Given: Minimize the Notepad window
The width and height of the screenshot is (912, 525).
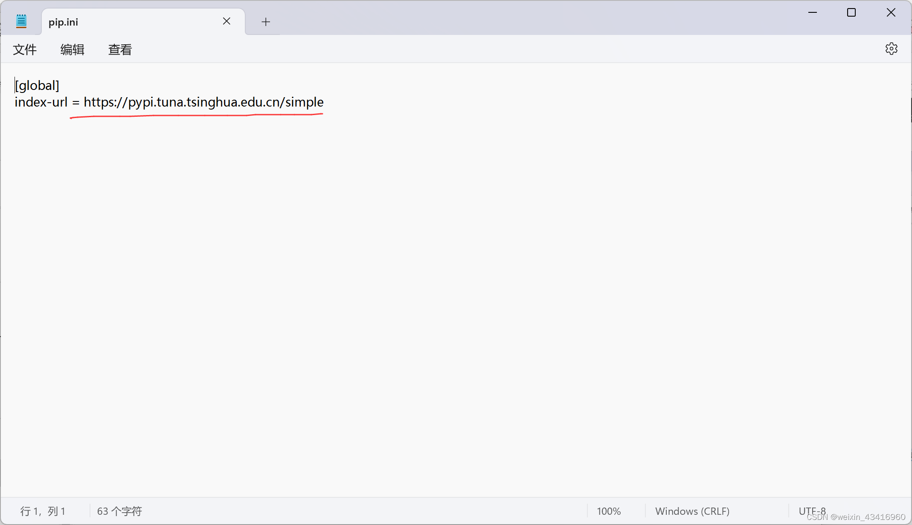Looking at the screenshot, I should tap(812, 13).
